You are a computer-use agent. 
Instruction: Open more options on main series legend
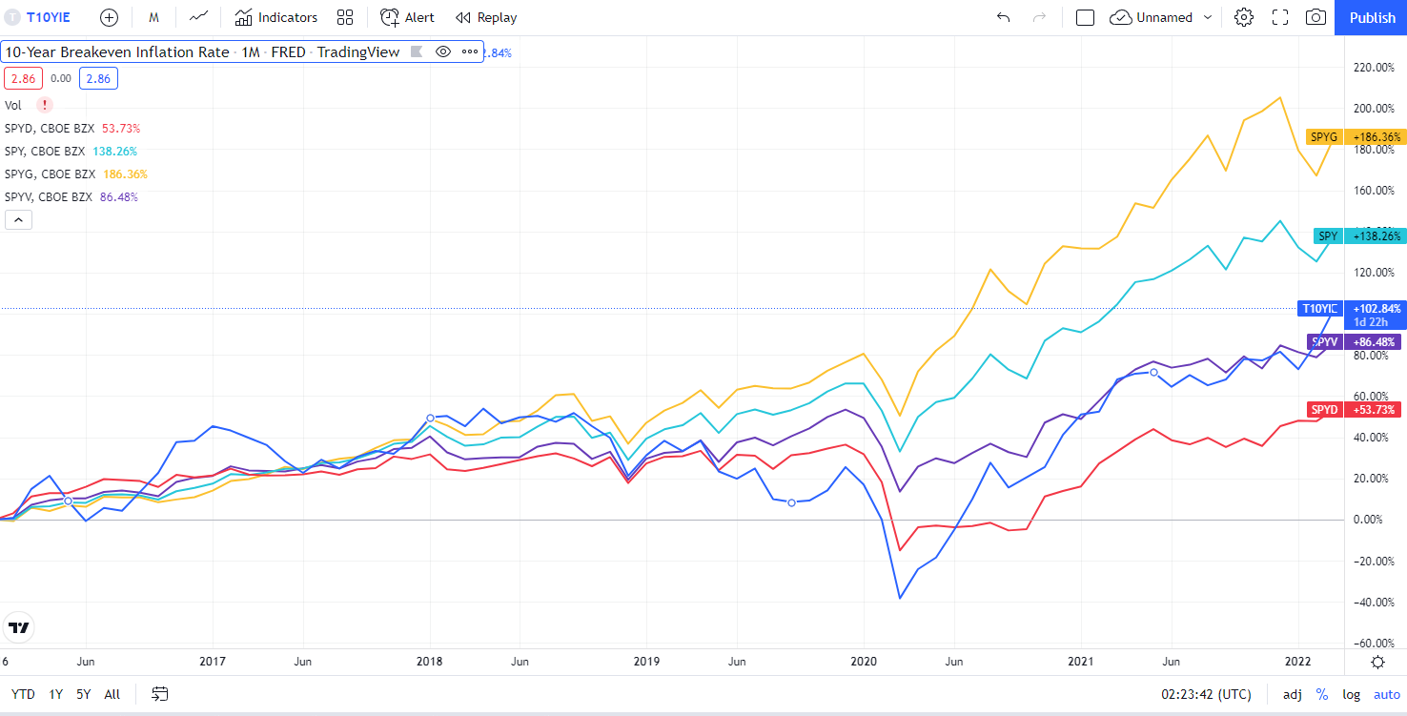coord(470,51)
